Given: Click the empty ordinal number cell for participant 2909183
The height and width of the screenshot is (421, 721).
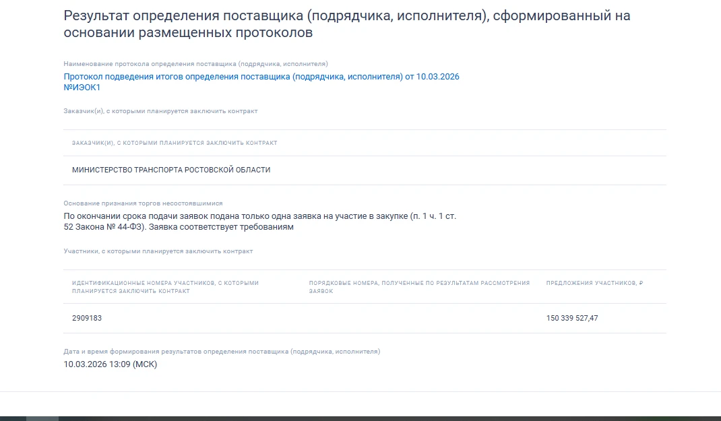Looking at the screenshot, I should click(x=419, y=318).
